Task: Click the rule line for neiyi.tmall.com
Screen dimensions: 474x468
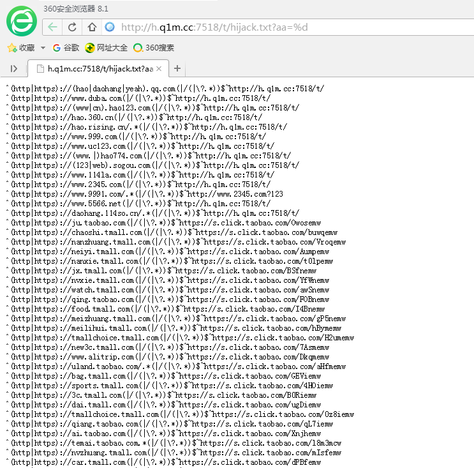Action: tap(168, 252)
